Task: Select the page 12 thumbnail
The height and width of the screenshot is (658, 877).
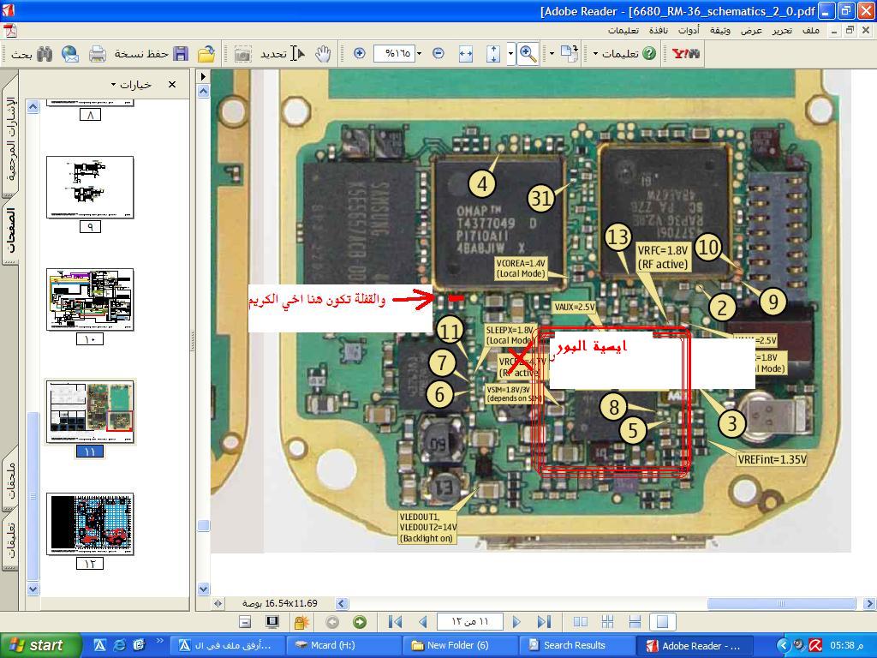Action: 90,525
